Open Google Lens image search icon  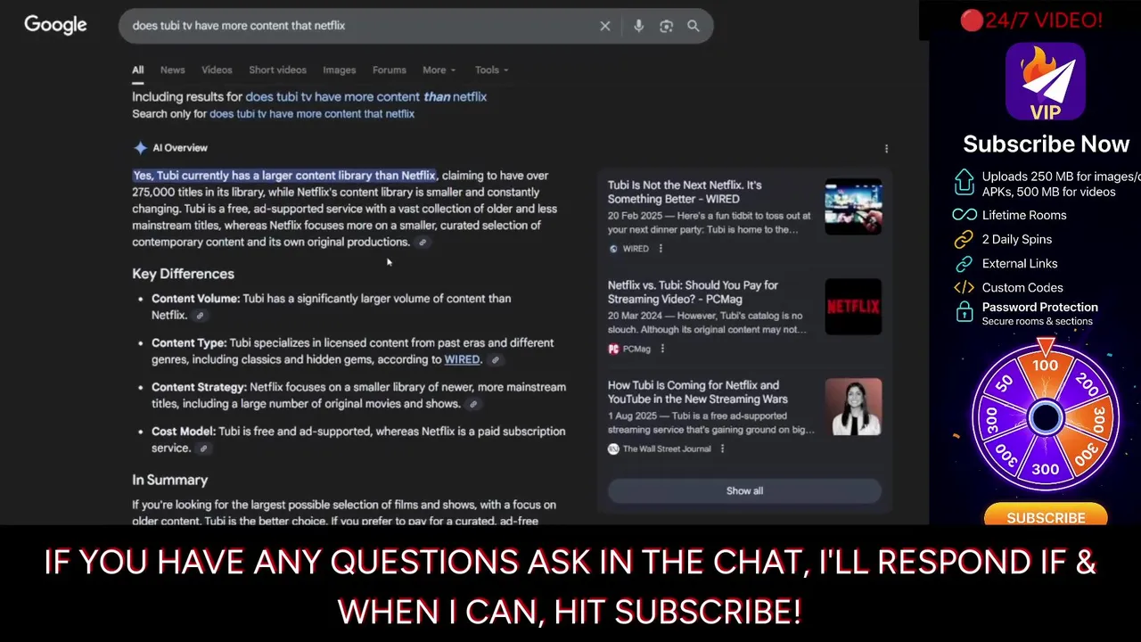click(x=666, y=26)
